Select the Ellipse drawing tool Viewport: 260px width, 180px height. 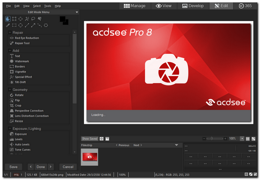pos(21,25)
